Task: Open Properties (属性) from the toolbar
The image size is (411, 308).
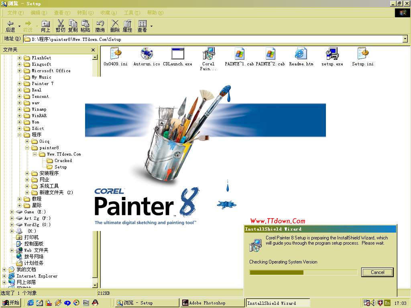Action: 127,26
